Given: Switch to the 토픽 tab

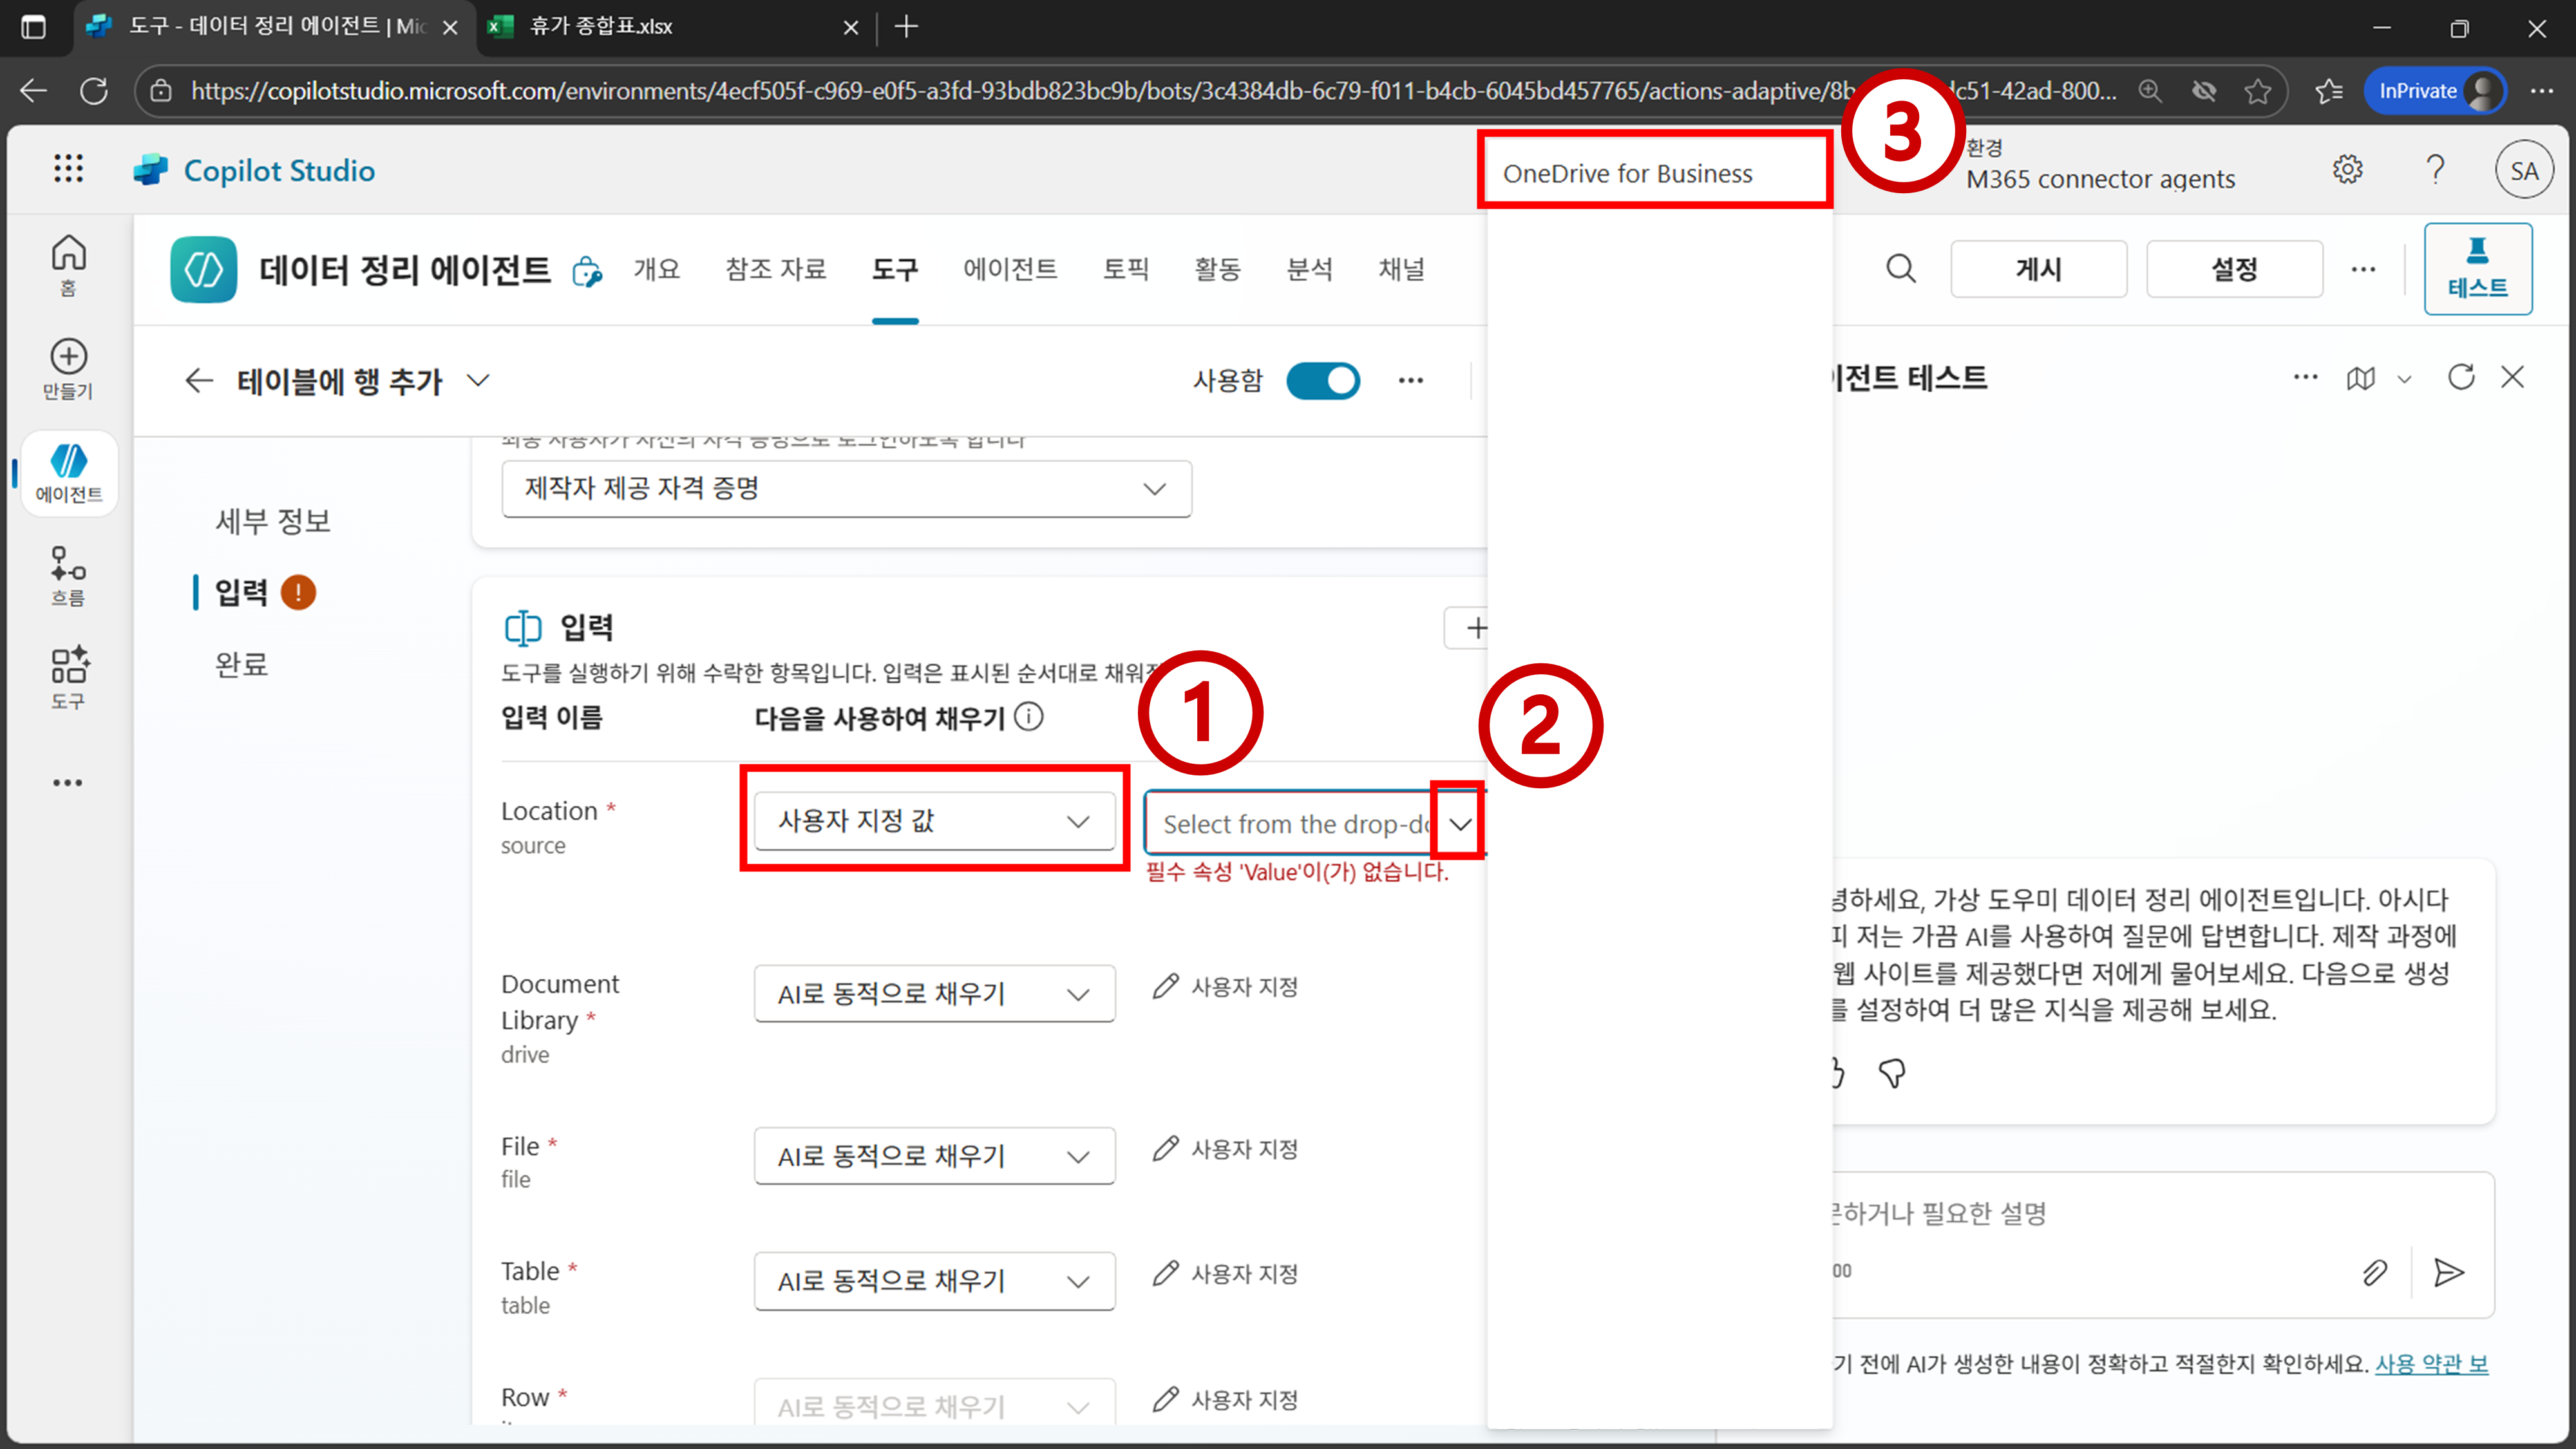Looking at the screenshot, I should [1125, 269].
